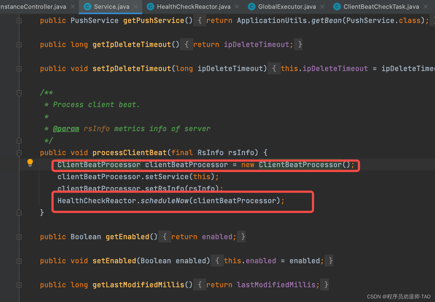
Task: Click the processClientBeat method name
Action: [130, 153]
